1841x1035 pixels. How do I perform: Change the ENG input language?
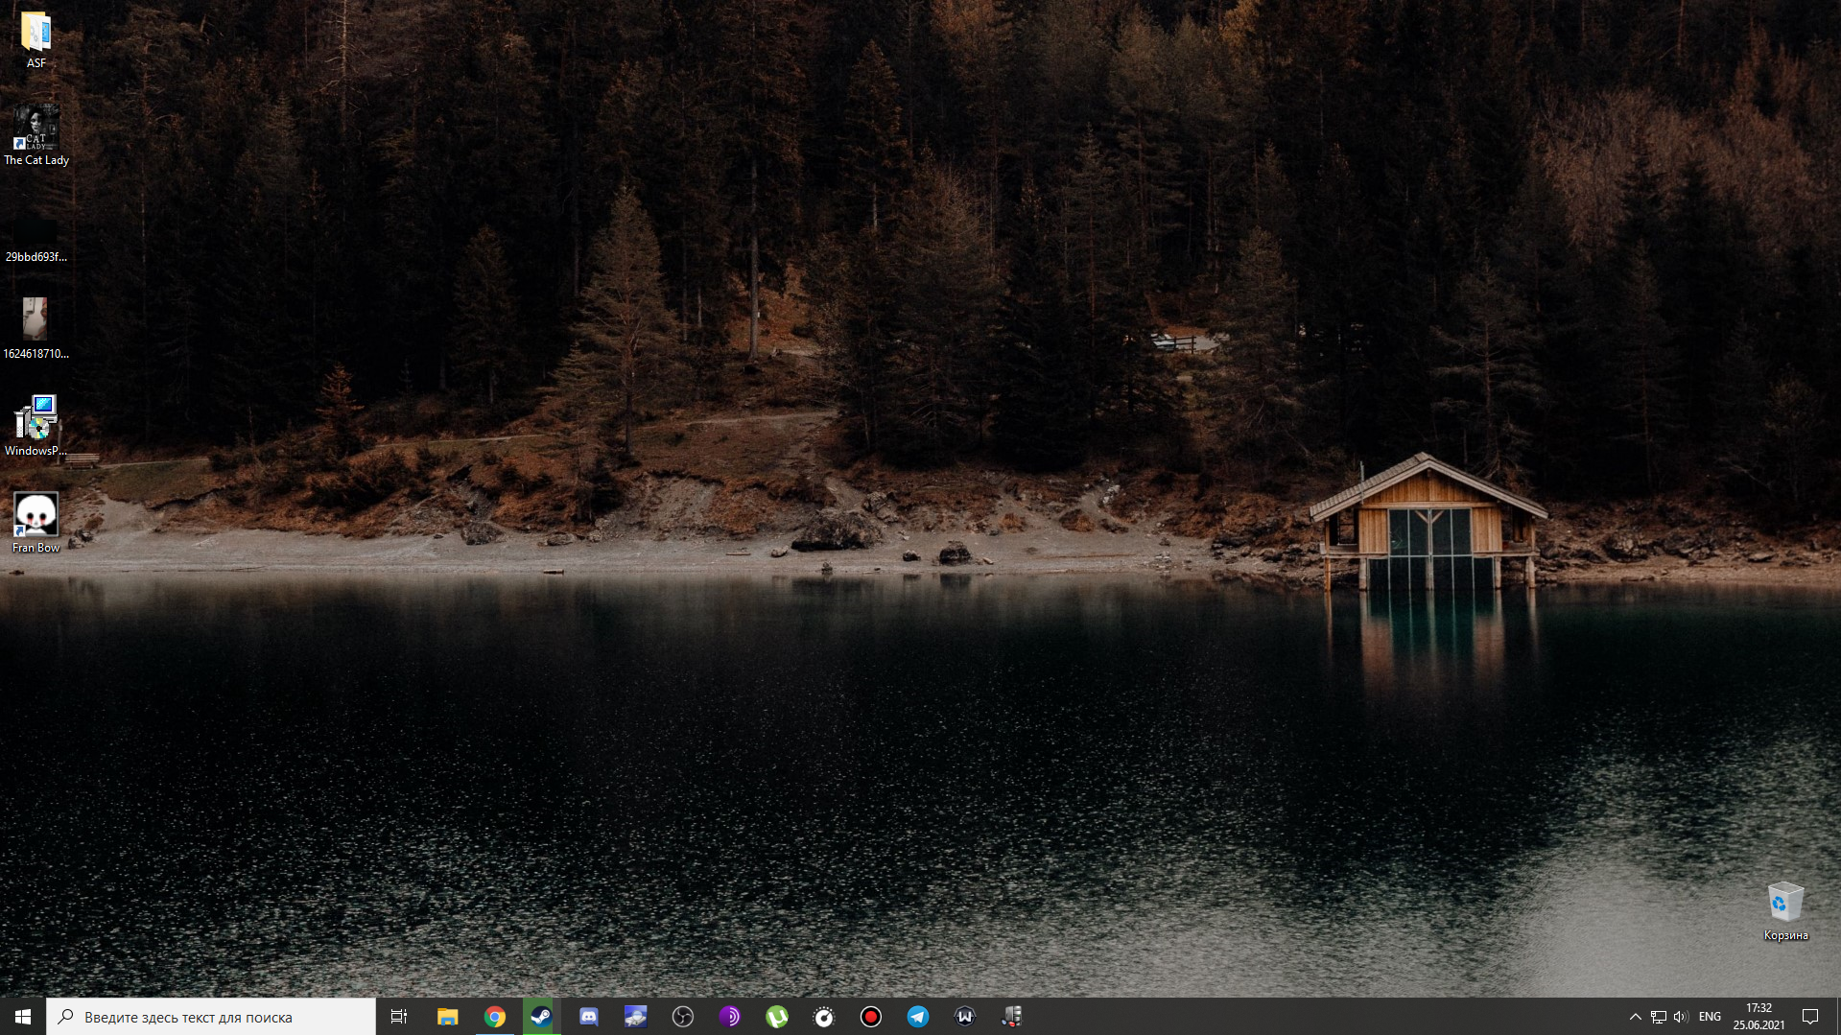(x=1710, y=1017)
